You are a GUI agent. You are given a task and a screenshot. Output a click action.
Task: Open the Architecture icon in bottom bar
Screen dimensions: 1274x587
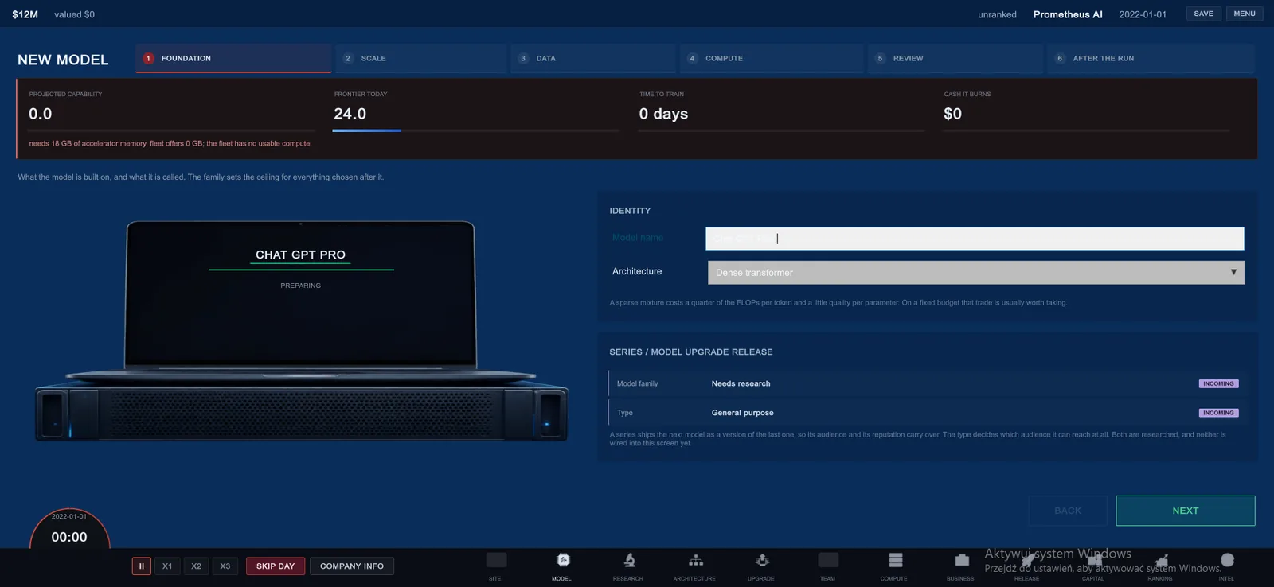tap(695, 560)
